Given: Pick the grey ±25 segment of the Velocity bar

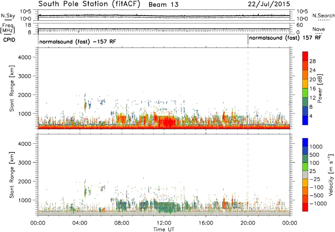Looking at the screenshot, I should point(305,175).
